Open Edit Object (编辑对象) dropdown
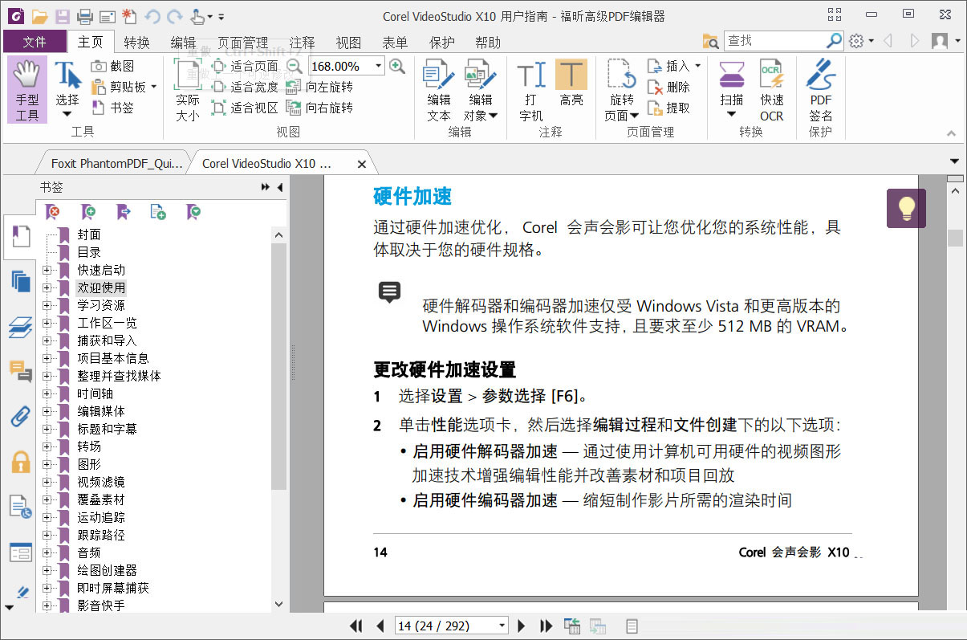This screenshot has height=640, width=967. pyautogui.click(x=481, y=90)
